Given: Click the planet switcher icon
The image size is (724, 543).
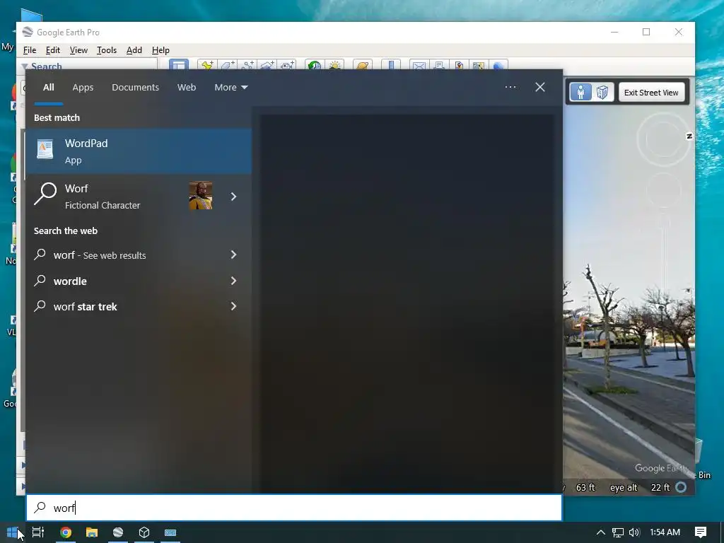Looking at the screenshot, I should tap(363, 64).
